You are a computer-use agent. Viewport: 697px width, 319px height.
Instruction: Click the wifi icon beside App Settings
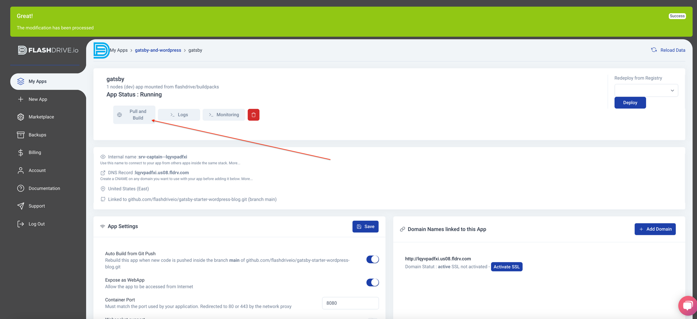102,226
